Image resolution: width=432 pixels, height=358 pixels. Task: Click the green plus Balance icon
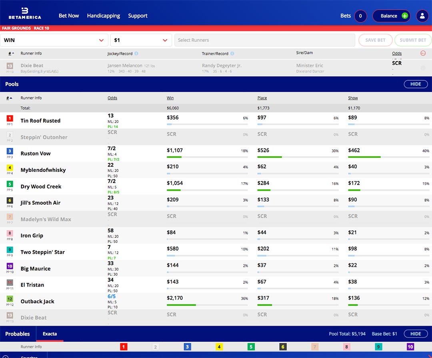tap(405, 16)
